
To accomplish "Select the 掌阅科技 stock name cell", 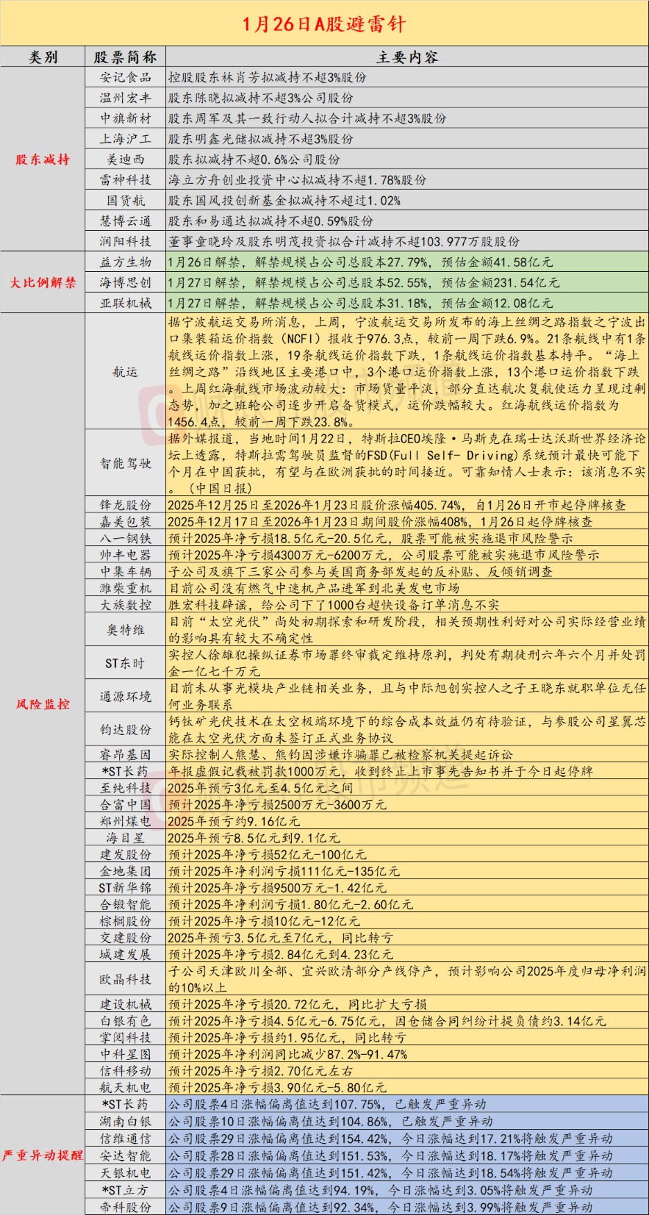I will point(125,1037).
